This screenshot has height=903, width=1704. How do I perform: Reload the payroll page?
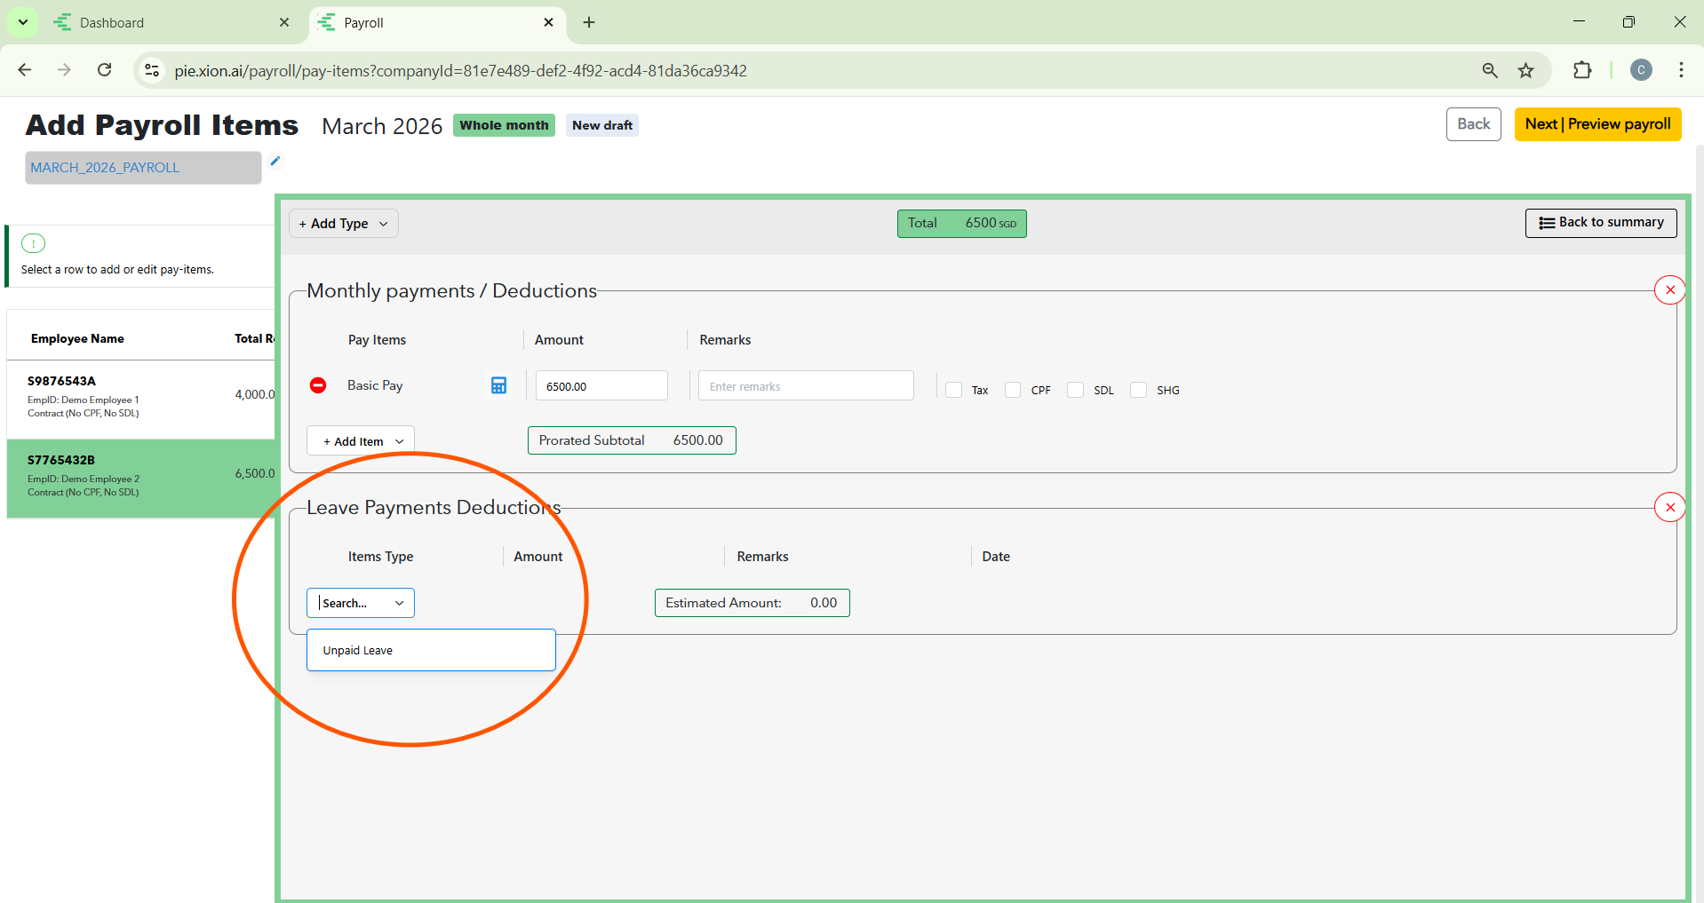pos(105,70)
